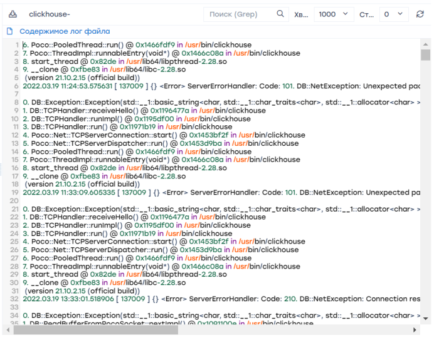Click the refresh log icon

coord(420,14)
